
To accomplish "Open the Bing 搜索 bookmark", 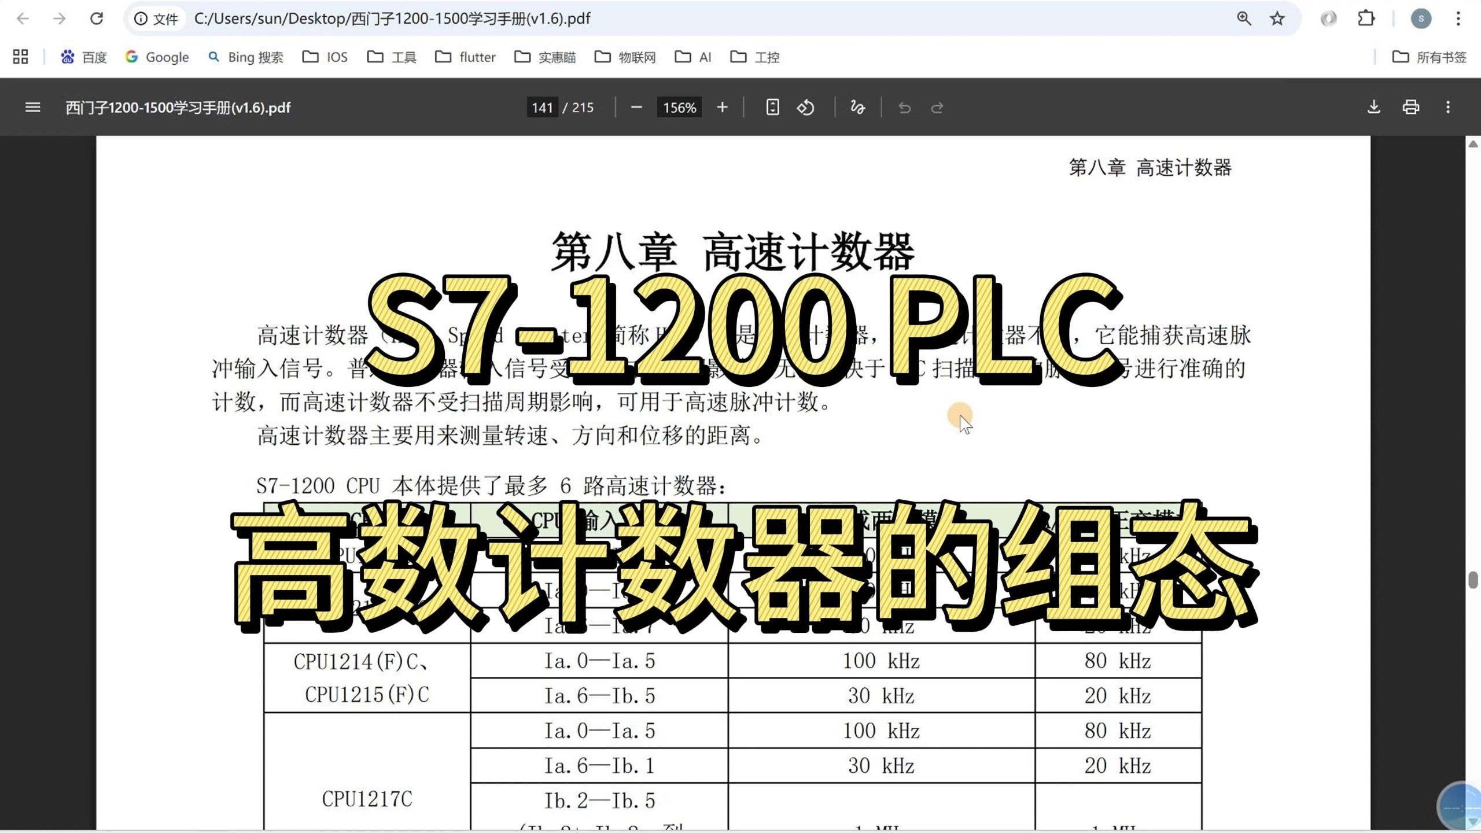I will pyautogui.click(x=246, y=57).
